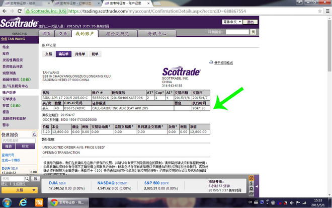Select the 我的账户 navigation tab
The width and height of the screenshot is (332, 208).
point(85,34)
